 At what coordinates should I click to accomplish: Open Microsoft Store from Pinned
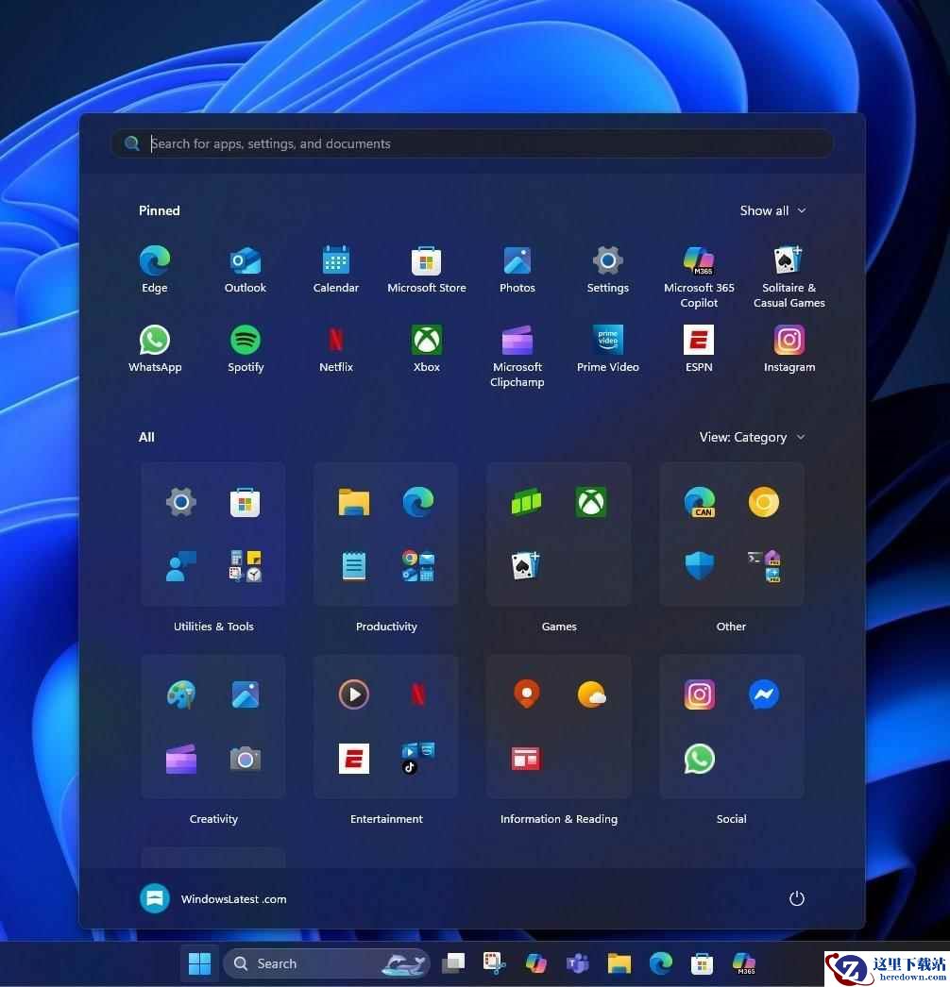[x=427, y=270]
